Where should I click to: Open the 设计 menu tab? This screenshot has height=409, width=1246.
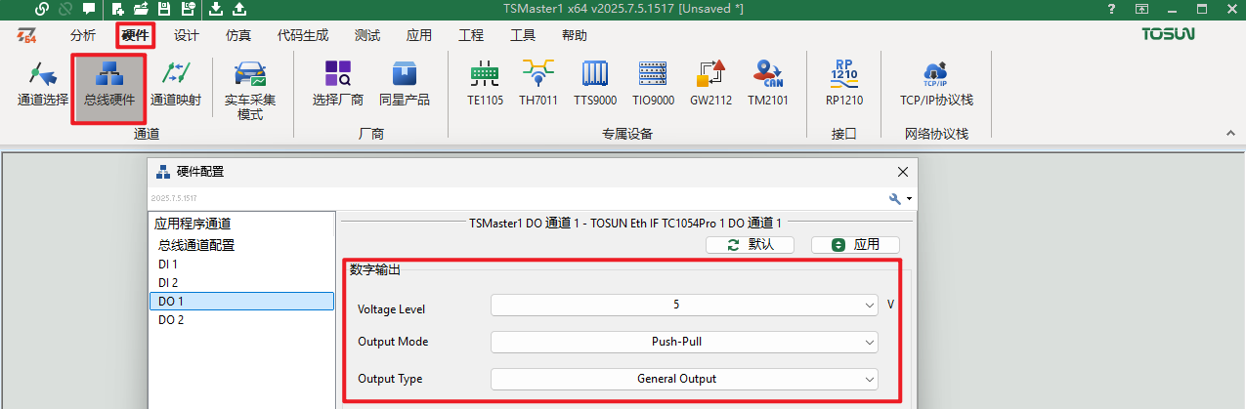point(186,35)
